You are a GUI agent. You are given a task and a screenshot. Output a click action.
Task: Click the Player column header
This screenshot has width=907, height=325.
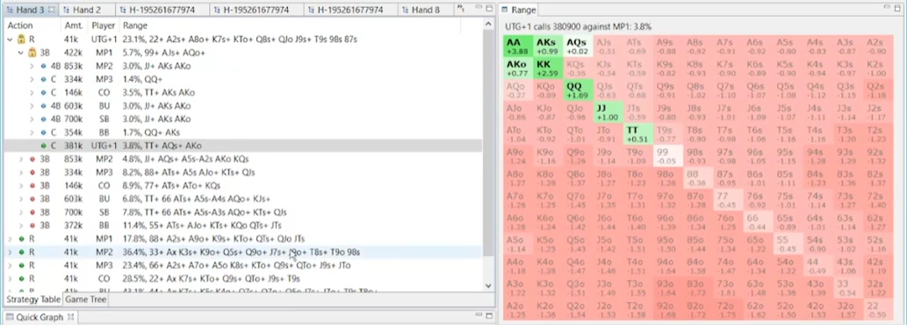click(x=103, y=25)
